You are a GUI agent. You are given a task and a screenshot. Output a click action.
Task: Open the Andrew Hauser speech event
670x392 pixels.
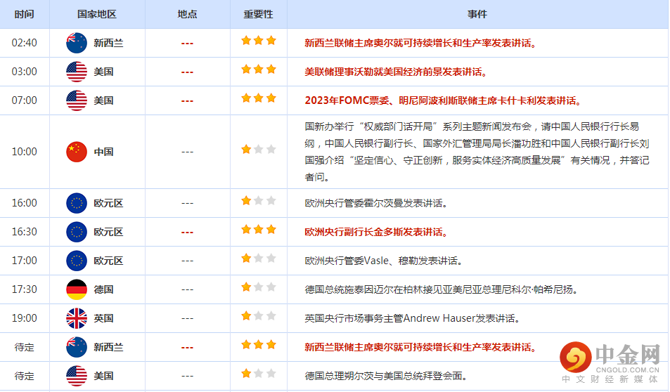[x=412, y=318]
